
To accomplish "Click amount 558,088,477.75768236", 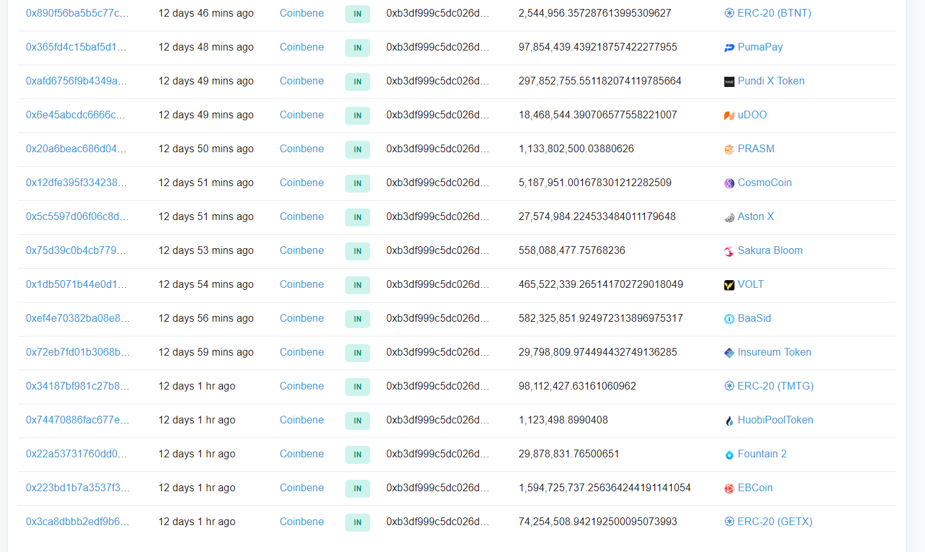I will pos(571,250).
